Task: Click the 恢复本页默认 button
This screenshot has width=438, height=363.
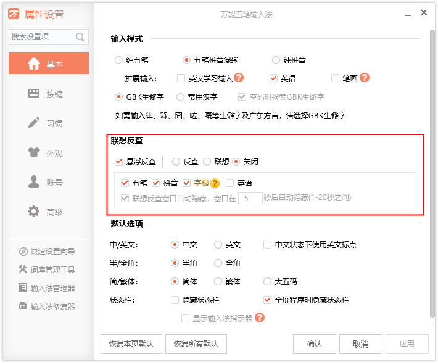Action: click(x=131, y=344)
